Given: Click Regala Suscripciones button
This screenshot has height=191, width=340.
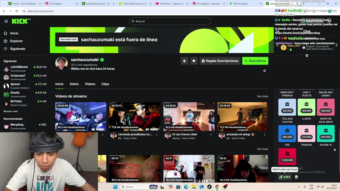Looking at the screenshot, I should click(220, 61).
